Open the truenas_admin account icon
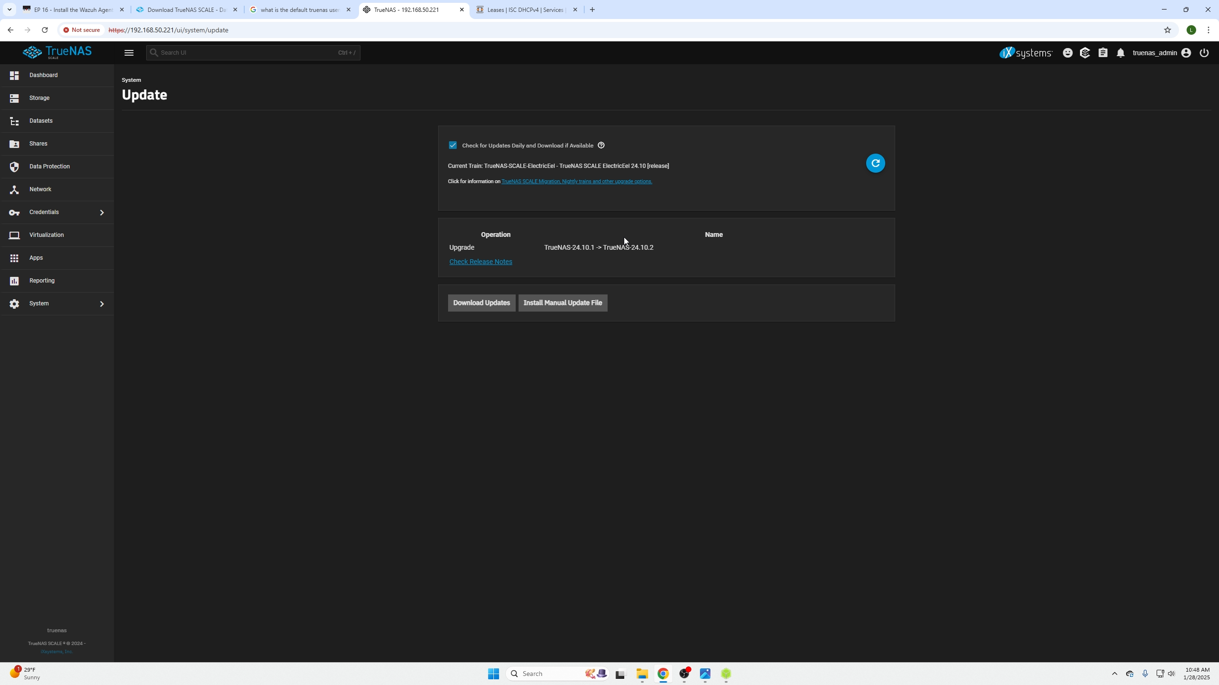This screenshot has width=1219, height=685. tap(1186, 52)
